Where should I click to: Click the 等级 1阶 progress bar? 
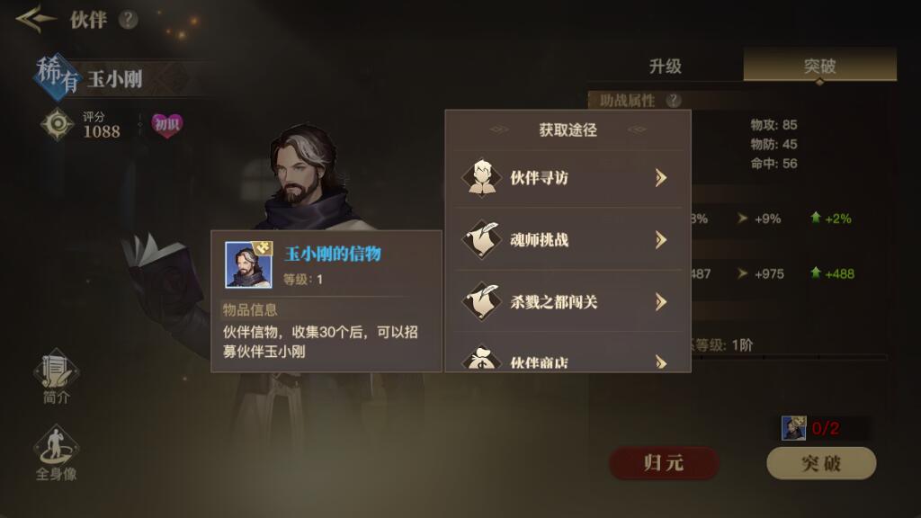click(787, 356)
